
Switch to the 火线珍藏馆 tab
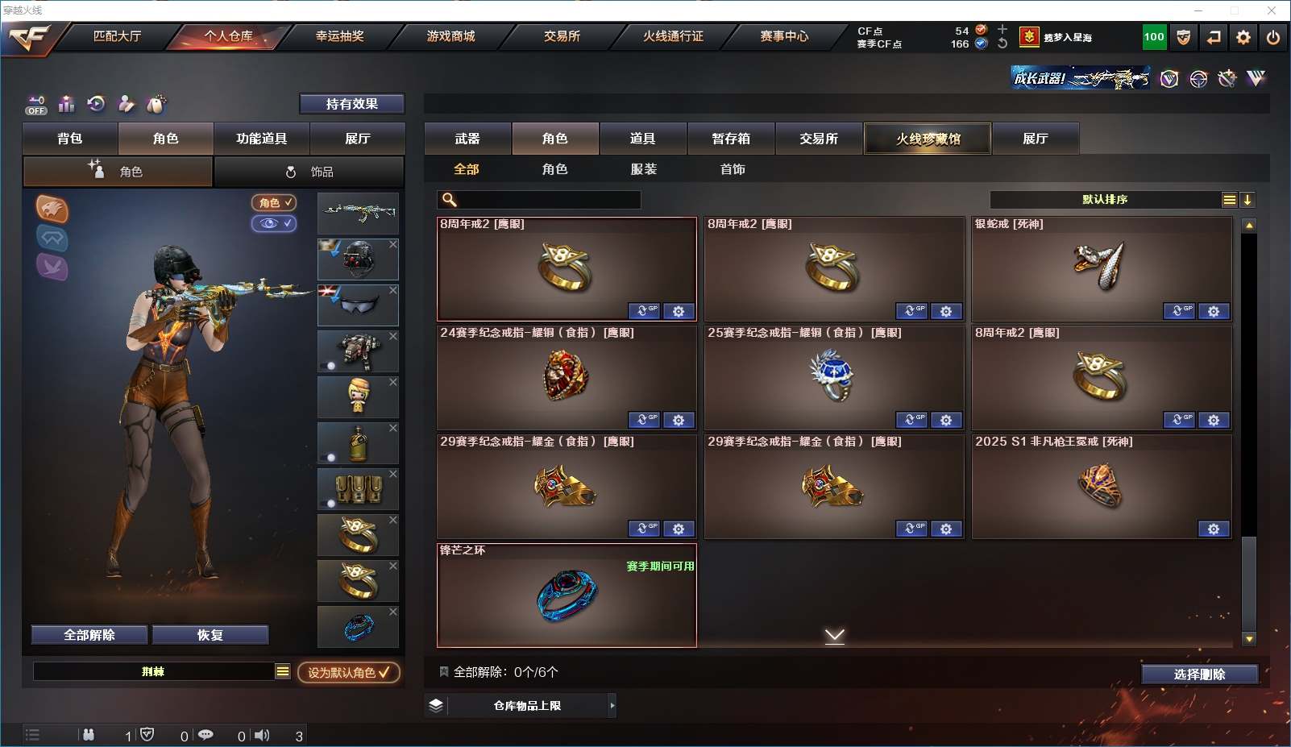[x=928, y=139]
